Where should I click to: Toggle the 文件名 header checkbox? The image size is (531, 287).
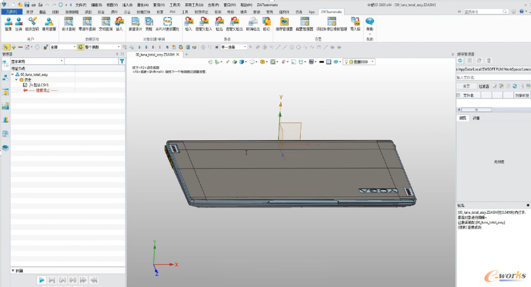(x=459, y=95)
